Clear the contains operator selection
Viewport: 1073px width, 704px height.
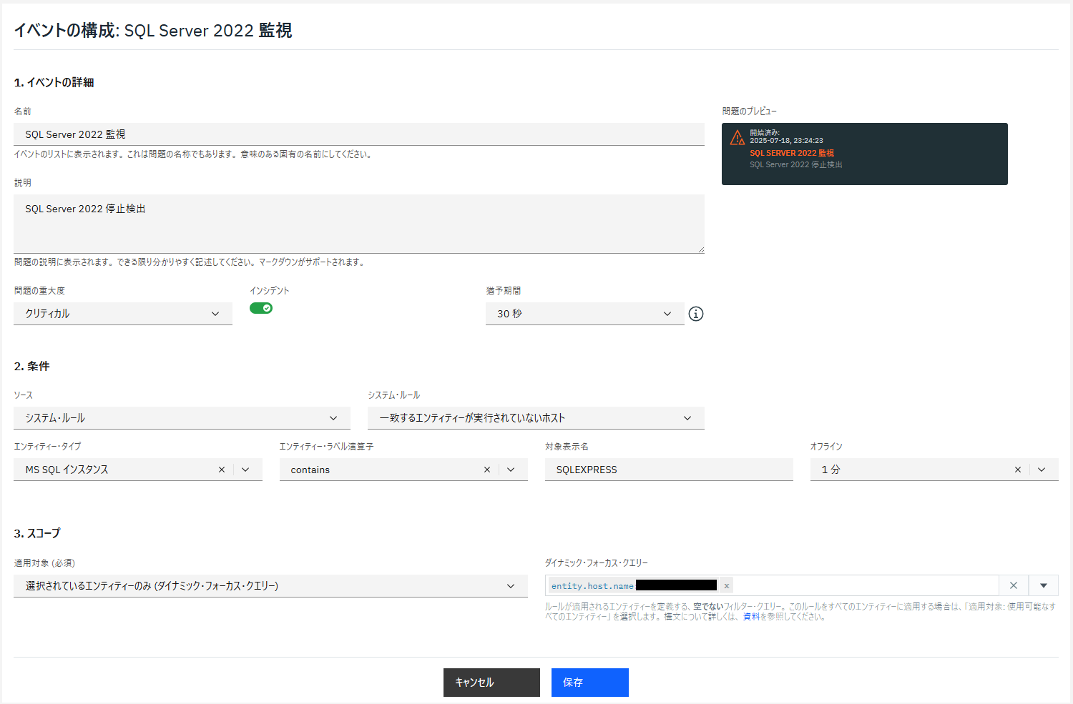pos(487,470)
